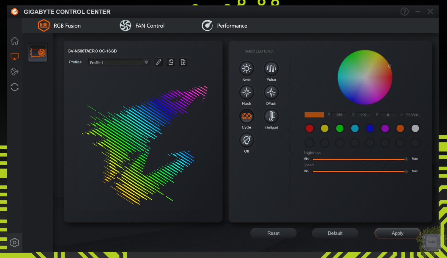Switch to FAN Control tab
This screenshot has height=258, width=447.
point(142,26)
